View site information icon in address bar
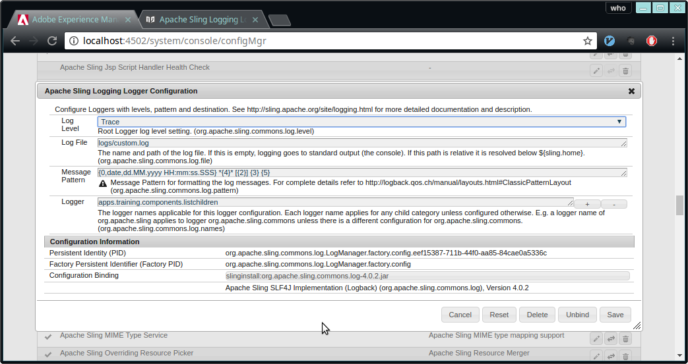Screen dimensions: 688x364 [x=74, y=41]
